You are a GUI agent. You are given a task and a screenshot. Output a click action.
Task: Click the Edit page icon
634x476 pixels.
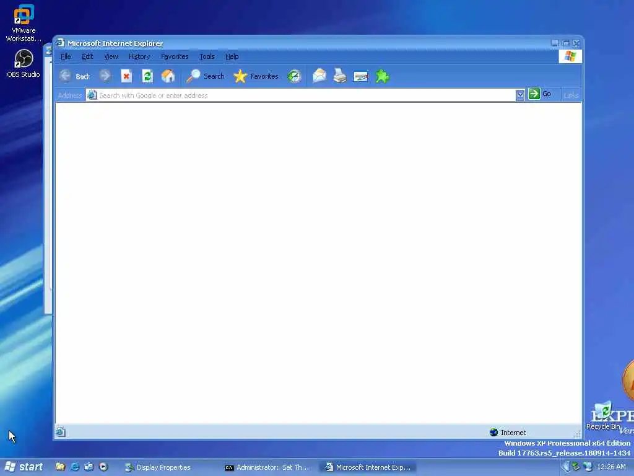pos(361,76)
